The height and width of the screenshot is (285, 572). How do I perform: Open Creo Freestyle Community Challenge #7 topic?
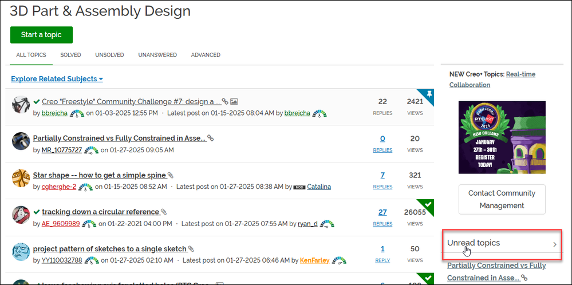[132, 101]
